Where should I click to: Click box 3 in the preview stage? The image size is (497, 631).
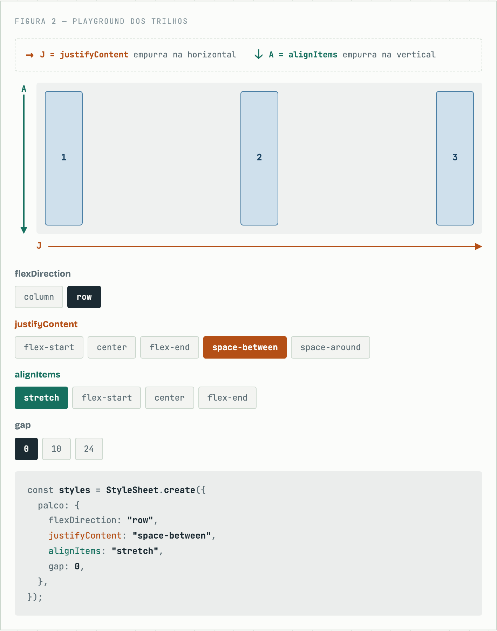pos(455,158)
